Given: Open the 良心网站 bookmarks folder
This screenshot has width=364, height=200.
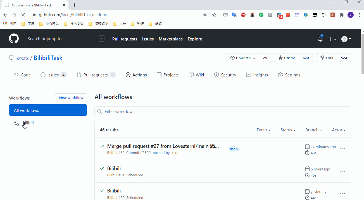Looking at the screenshot, I should pyautogui.click(x=49, y=24).
